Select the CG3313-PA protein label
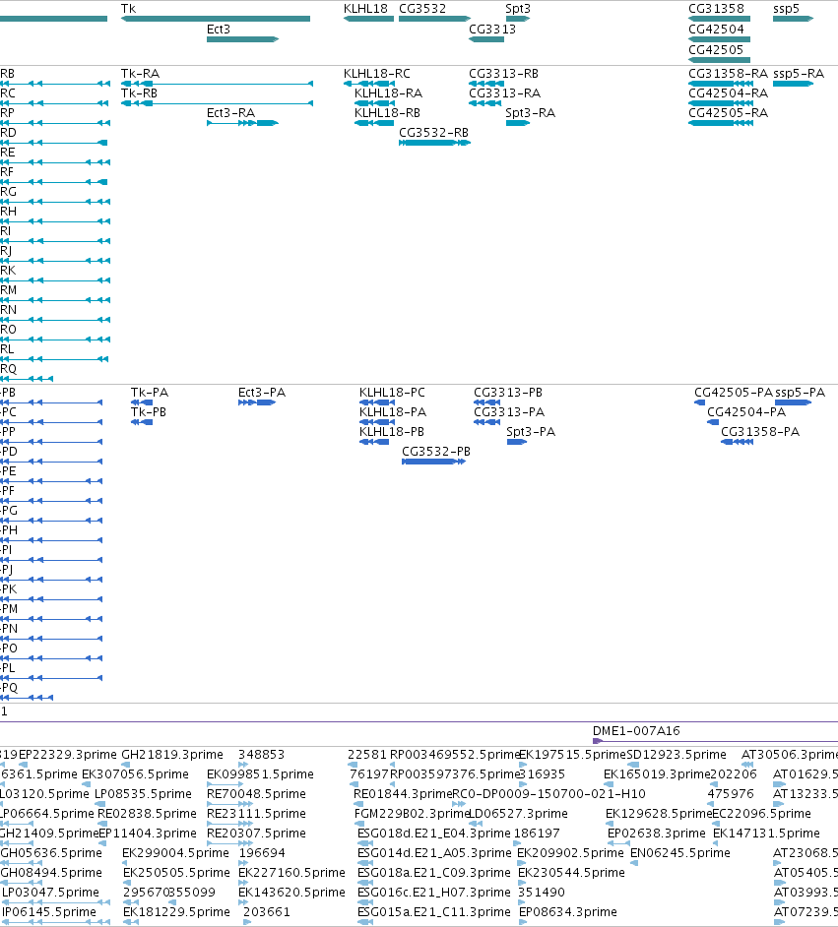 [509, 412]
